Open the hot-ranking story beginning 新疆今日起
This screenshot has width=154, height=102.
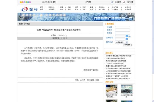116,66
